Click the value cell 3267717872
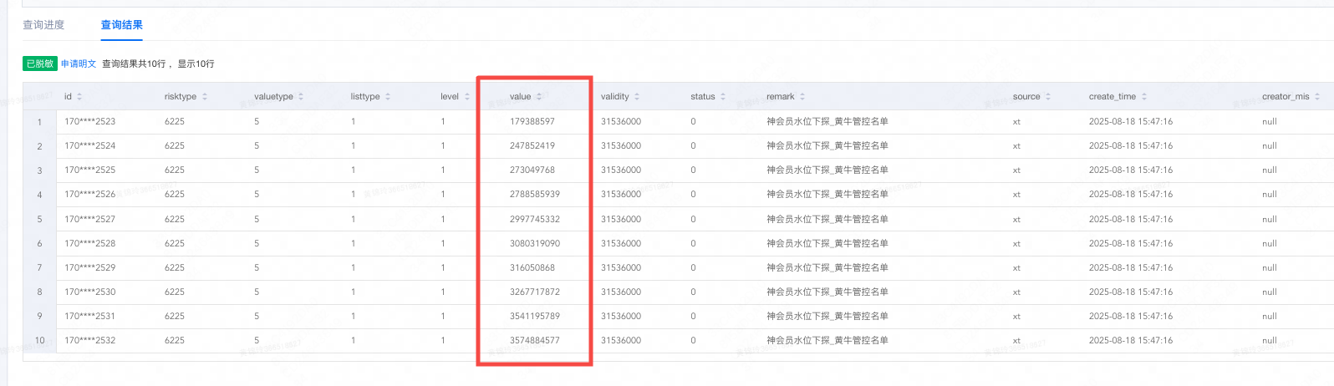This screenshot has height=386, width=1334. pos(535,292)
